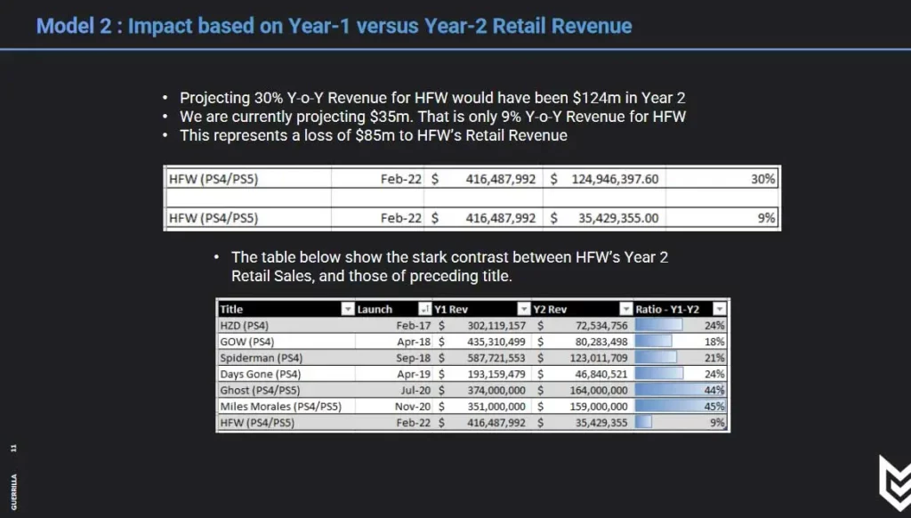911x518 pixels.
Task: Expand the Y1 Rev column filter
Action: (x=523, y=309)
